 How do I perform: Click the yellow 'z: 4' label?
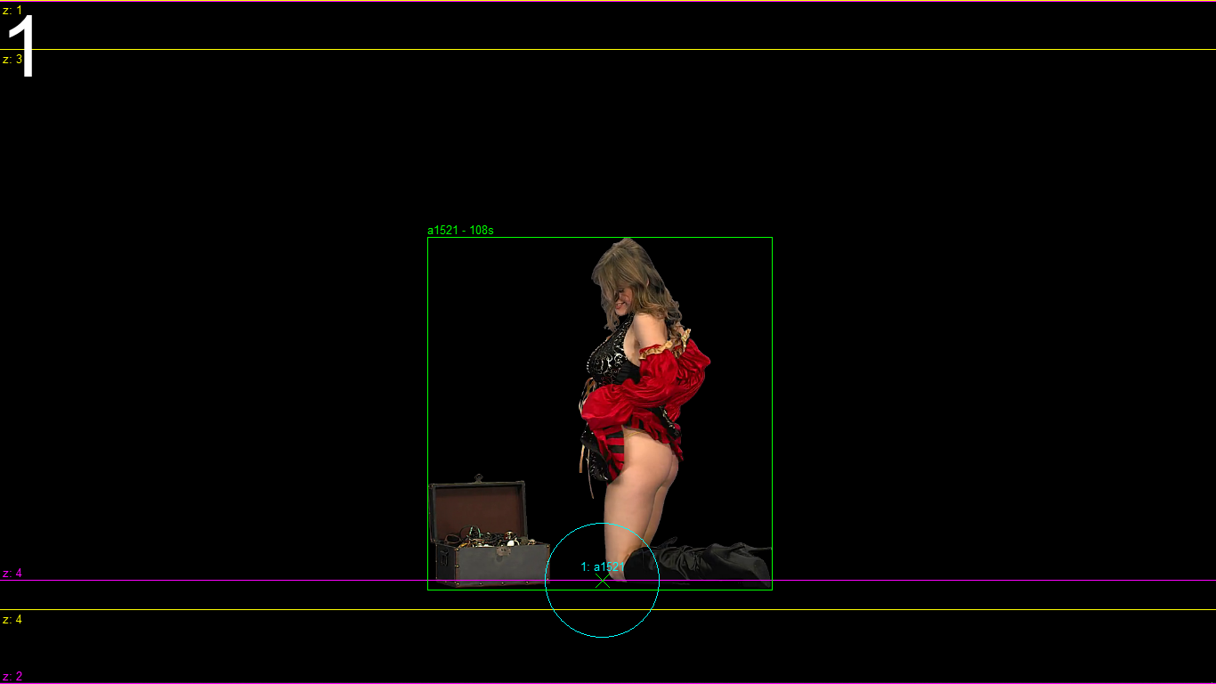point(12,619)
